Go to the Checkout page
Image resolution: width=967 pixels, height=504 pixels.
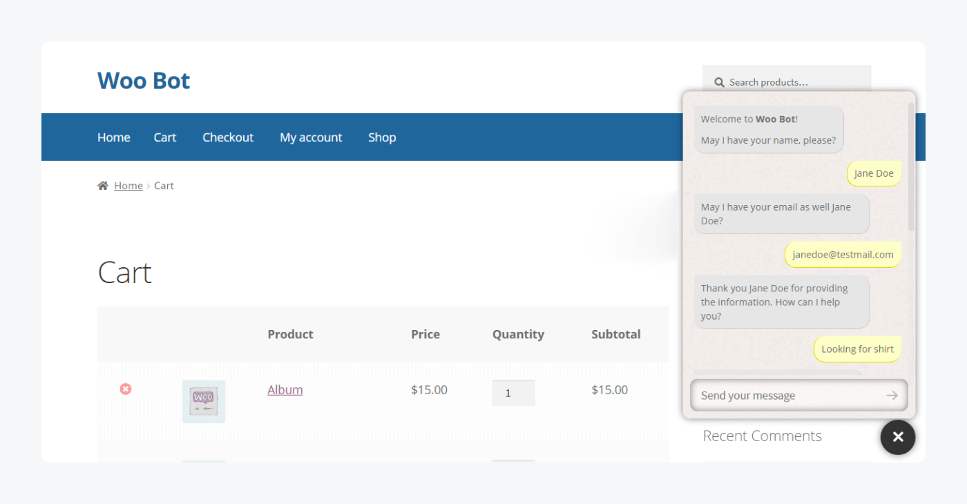coord(228,137)
